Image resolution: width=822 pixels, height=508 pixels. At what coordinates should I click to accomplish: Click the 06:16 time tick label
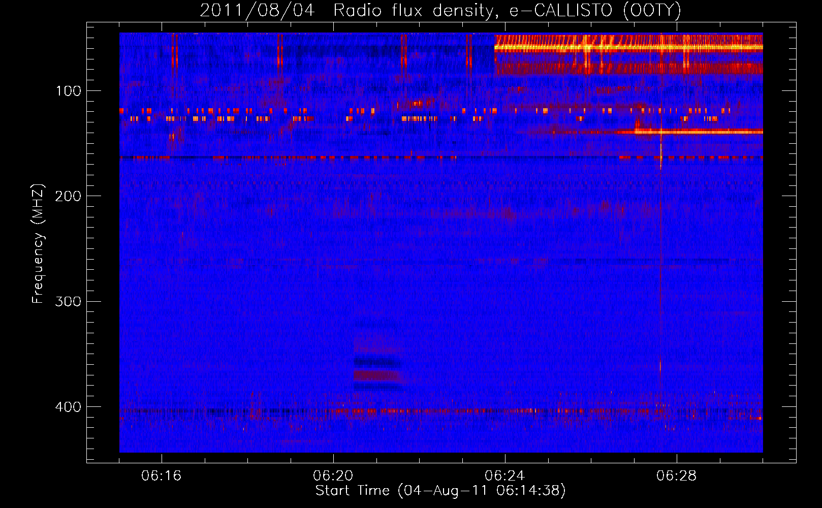pos(162,476)
